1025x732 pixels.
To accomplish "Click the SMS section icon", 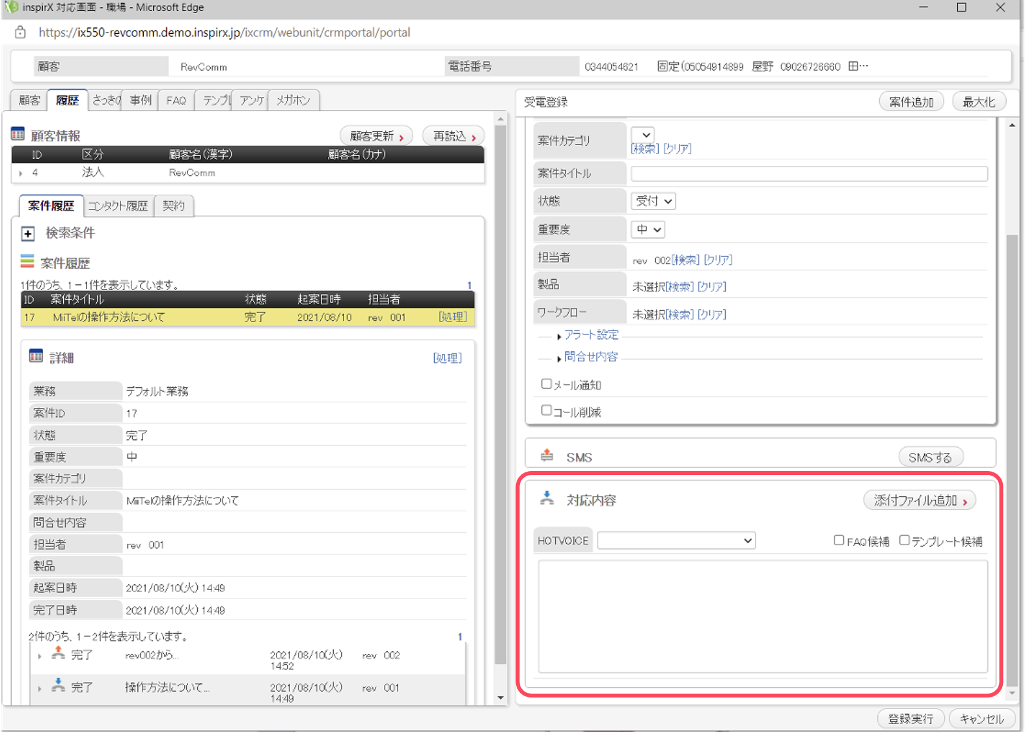I will pyautogui.click(x=547, y=455).
